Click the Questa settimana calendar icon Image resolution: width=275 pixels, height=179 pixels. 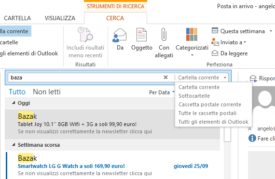[215, 31]
